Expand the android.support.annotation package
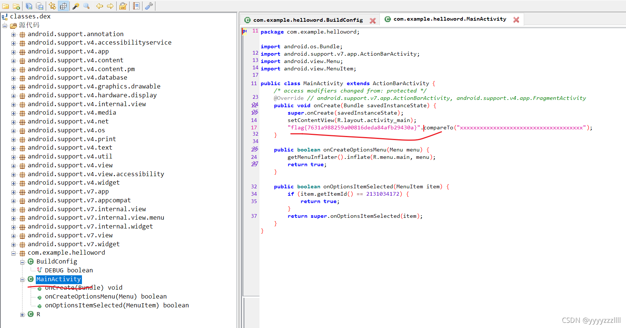 pos(14,34)
